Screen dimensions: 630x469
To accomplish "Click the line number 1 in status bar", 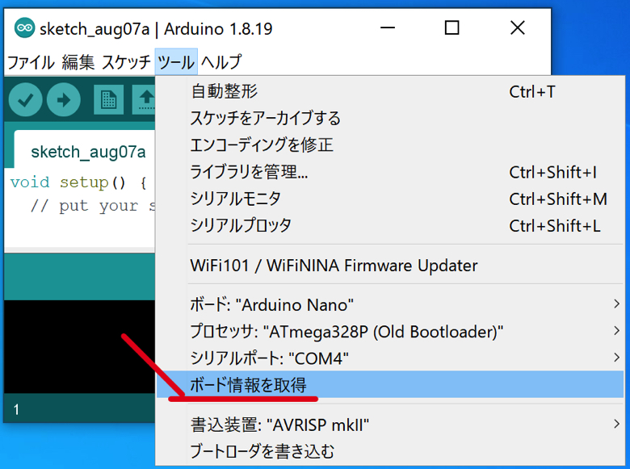I will pos(16,409).
